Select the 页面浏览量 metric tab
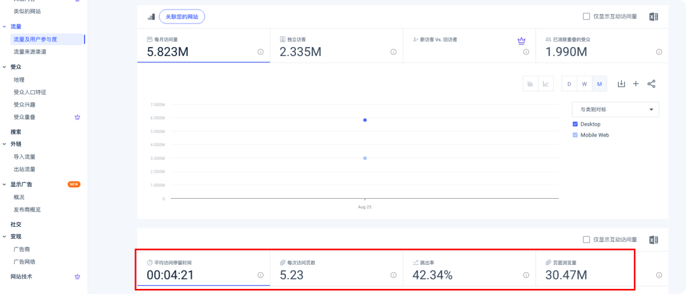Screen dimensions: 686x294 602,269
